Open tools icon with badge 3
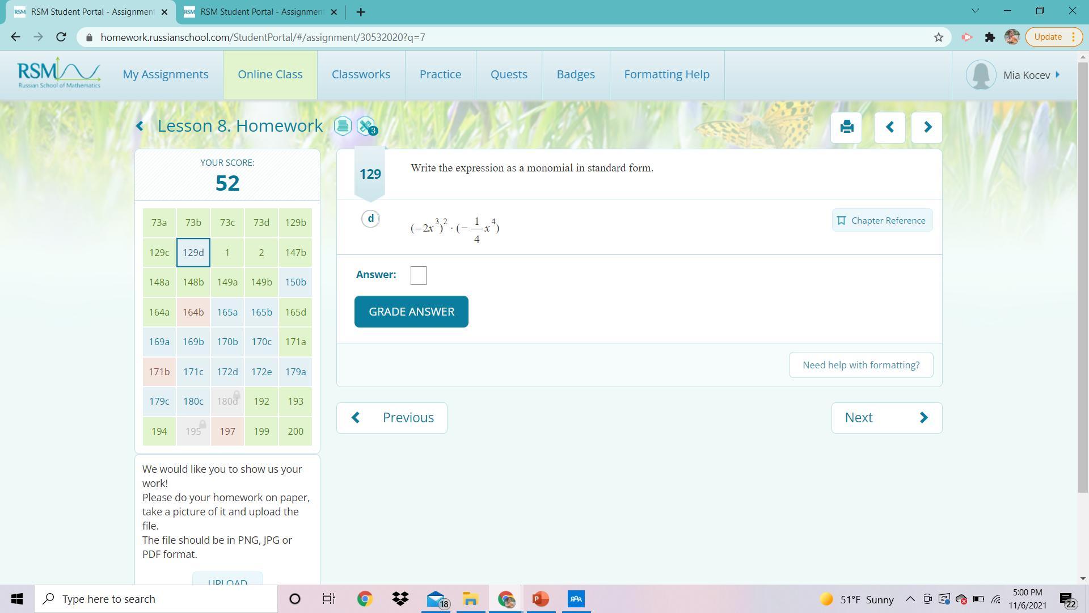Viewport: 1089px width, 613px height. 366,125
